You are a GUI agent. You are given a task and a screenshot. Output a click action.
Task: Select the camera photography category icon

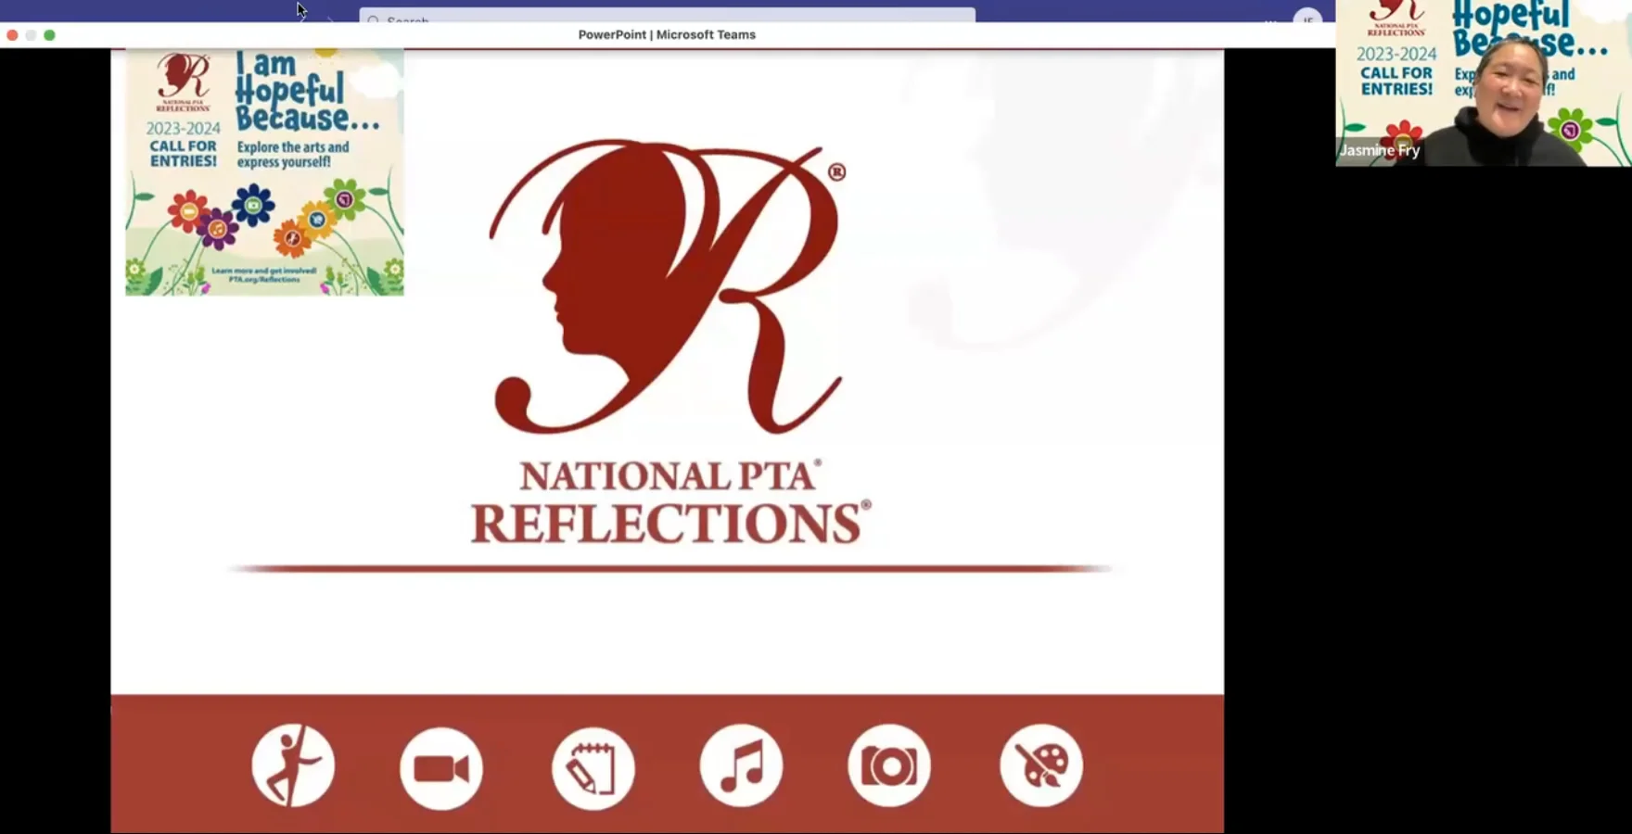[x=889, y=766]
